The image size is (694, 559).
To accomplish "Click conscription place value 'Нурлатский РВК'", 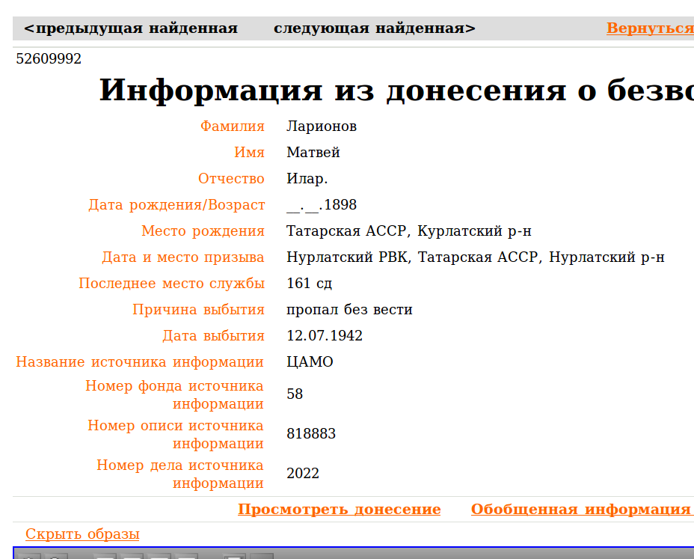I will [348, 257].
